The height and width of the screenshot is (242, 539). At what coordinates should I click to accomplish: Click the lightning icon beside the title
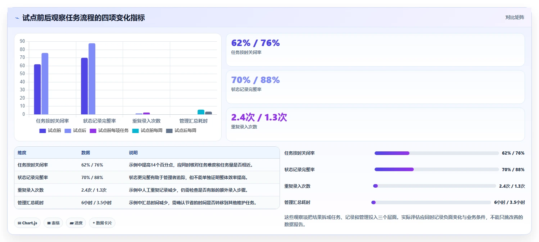point(17,18)
